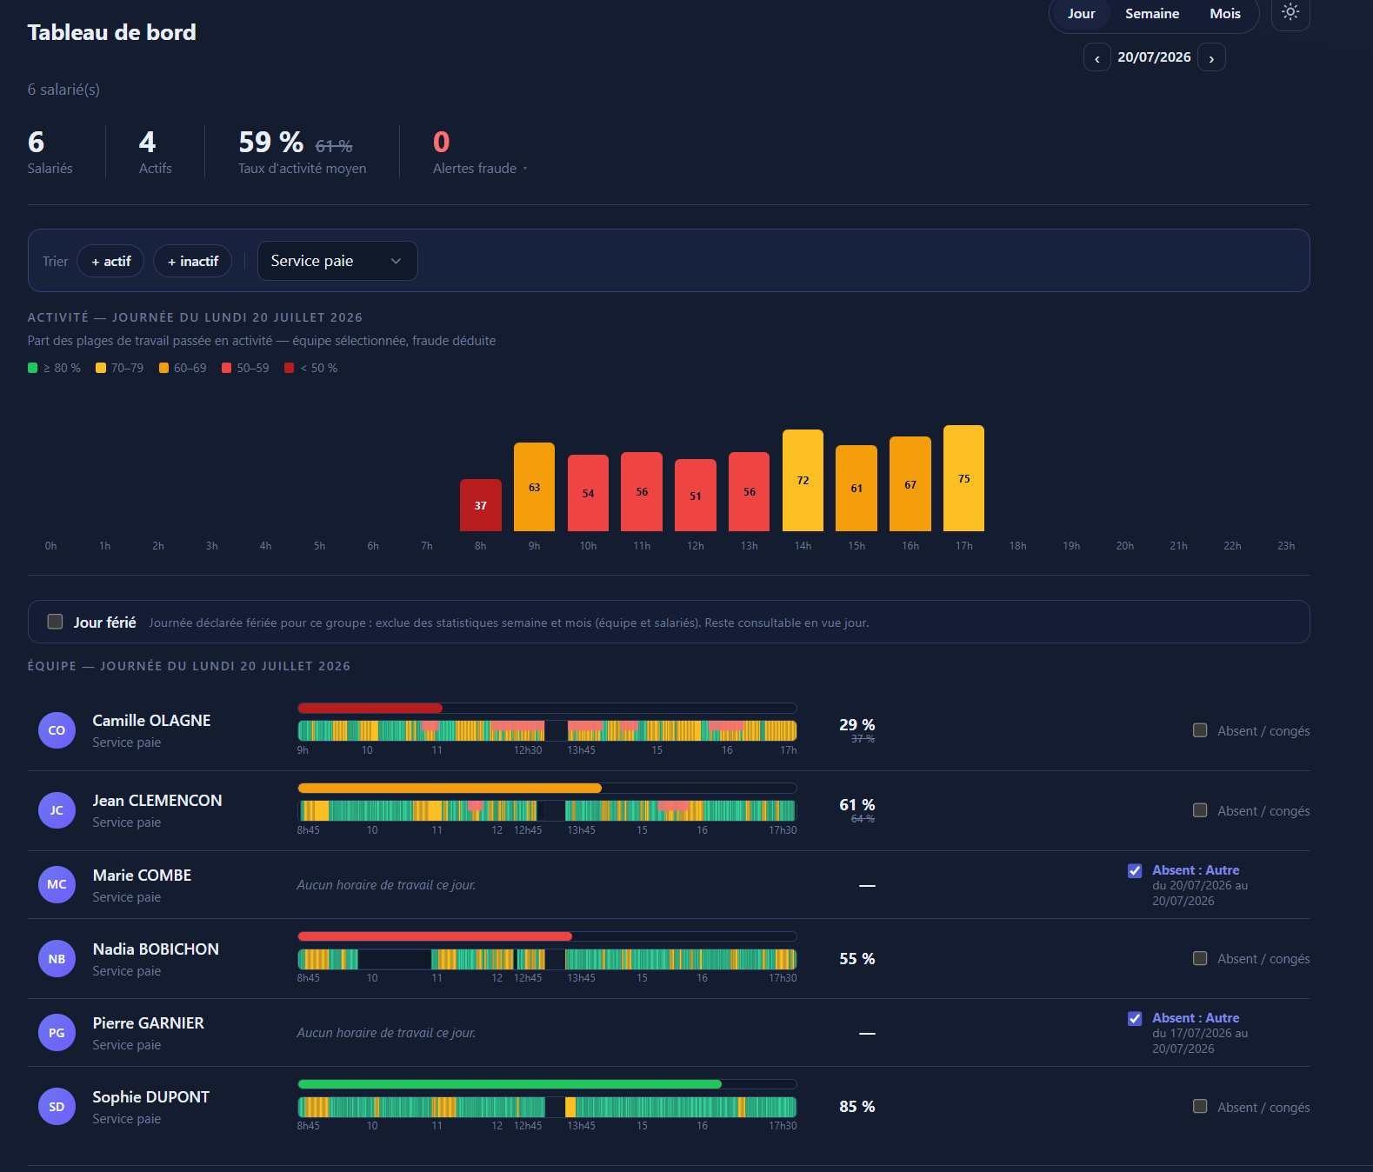
Task: Click the 15h bar showing 61
Action: tap(856, 488)
